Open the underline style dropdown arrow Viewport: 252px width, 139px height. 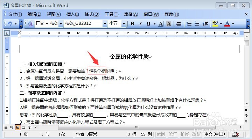tap(154, 24)
